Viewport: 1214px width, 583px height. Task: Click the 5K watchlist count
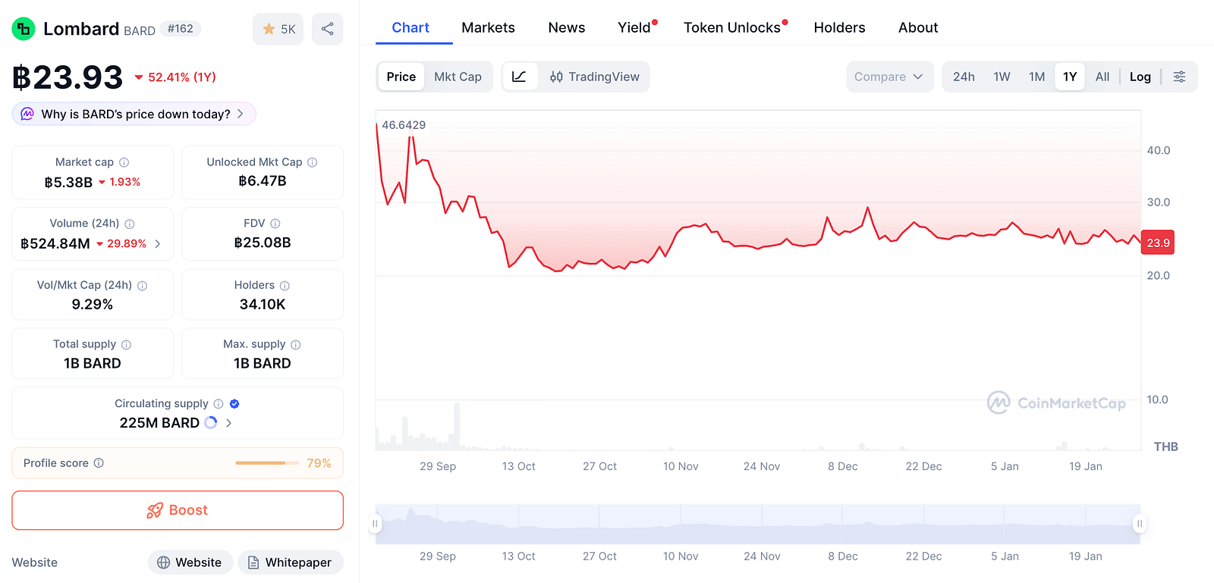click(x=288, y=30)
